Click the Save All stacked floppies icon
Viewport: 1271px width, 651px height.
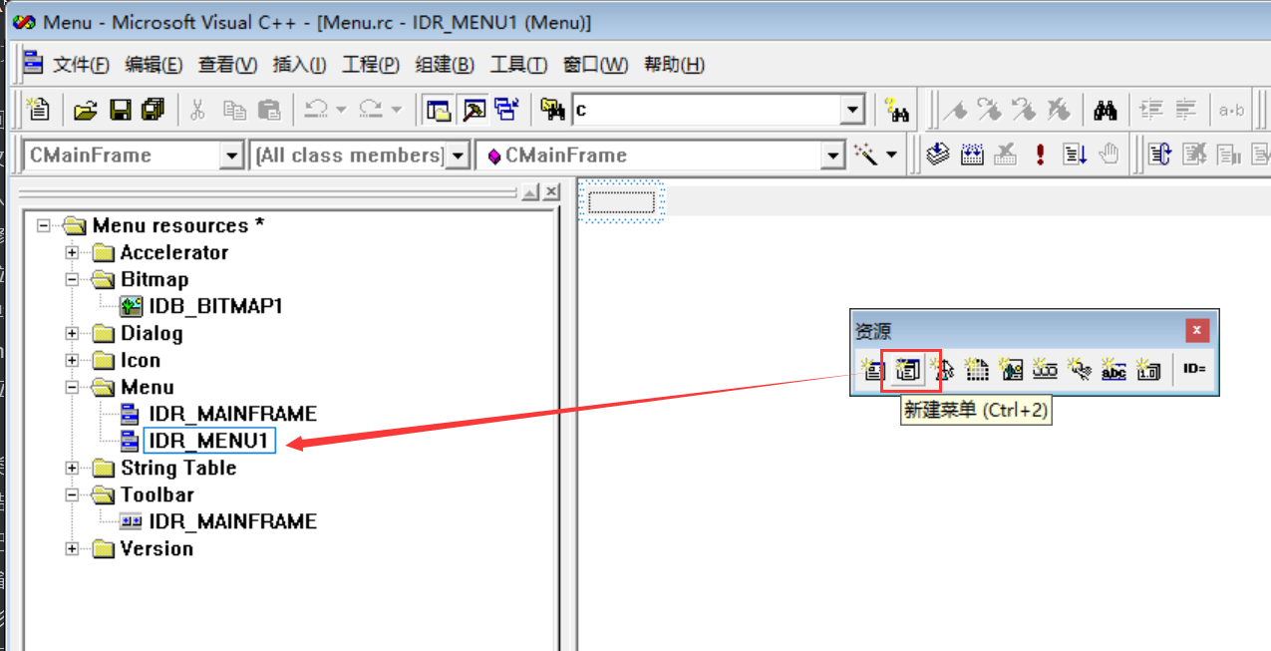[153, 110]
